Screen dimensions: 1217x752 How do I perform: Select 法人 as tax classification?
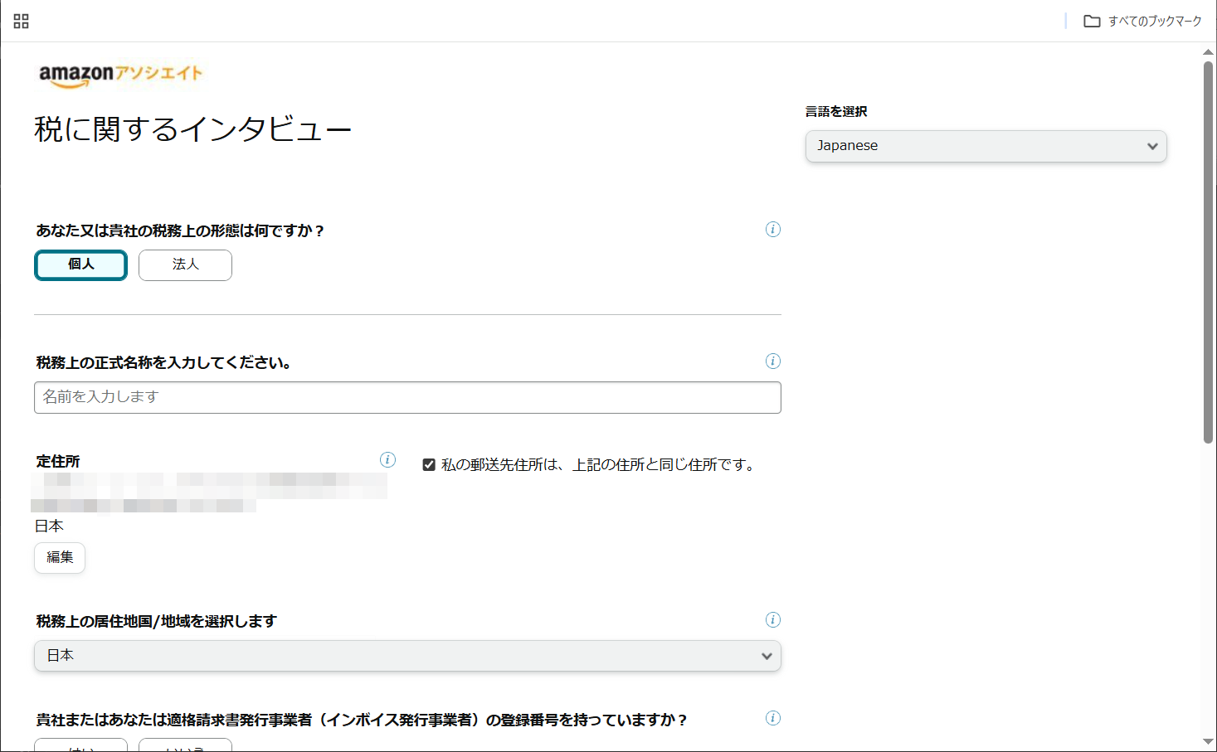click(x=185, y=265)
